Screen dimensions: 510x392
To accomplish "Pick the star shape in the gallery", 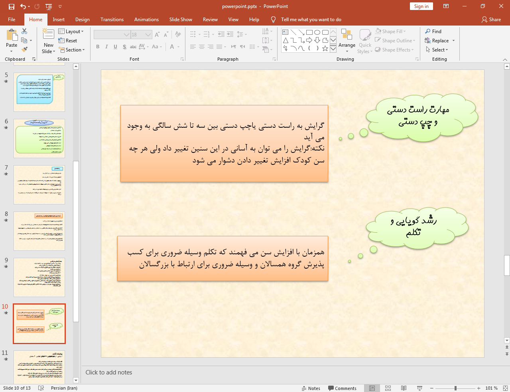I will click(325, 48).
